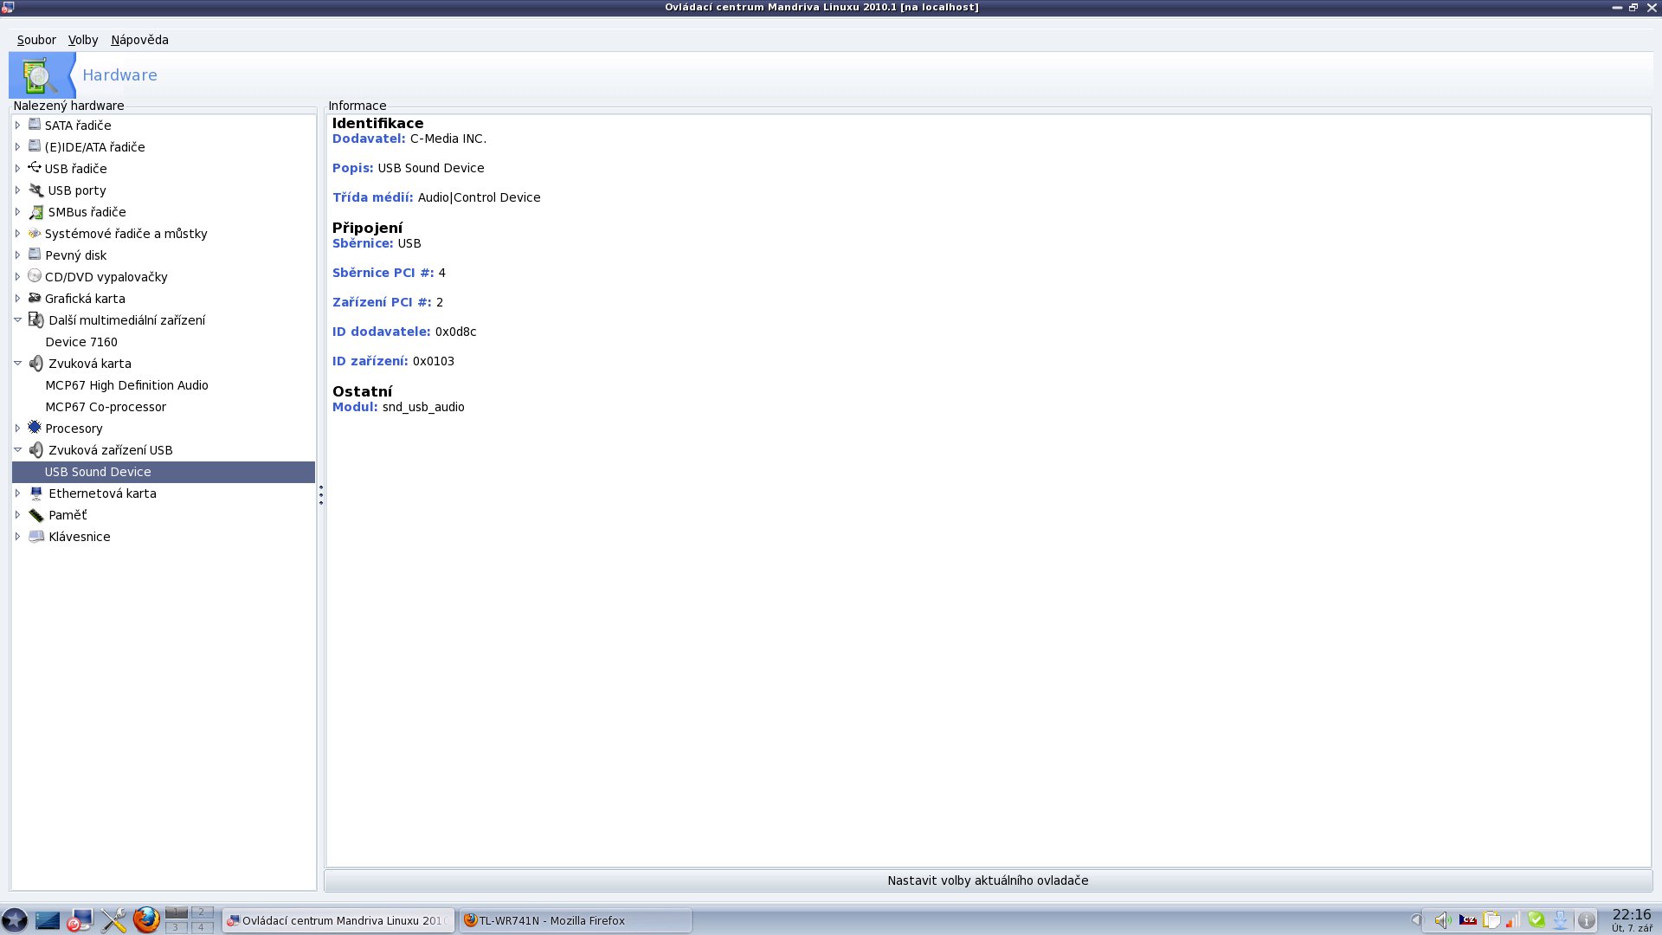This screenshot has height=935, width=1662.
Task: Click the Zvuková karta speaker icon
Action: tap(35, 363)
